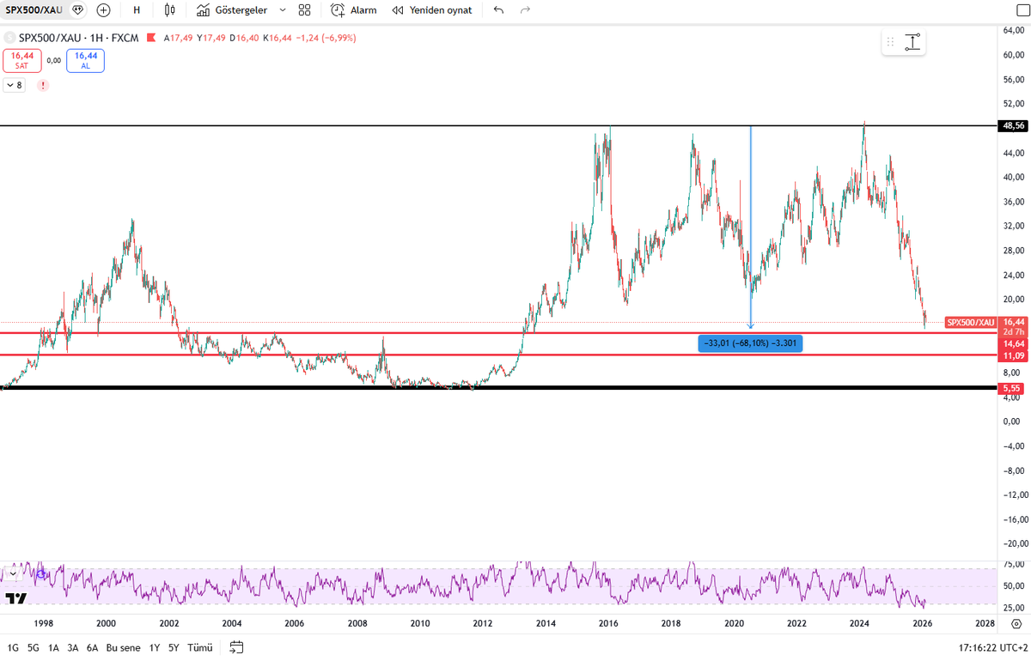This screenshot has height=661, width=1031.
Task: Create an Alarm alert
Action: point(354,10)
